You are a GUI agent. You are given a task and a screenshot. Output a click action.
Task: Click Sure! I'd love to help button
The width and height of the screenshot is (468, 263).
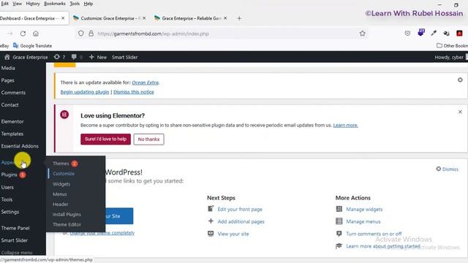(x=105, y=140)
